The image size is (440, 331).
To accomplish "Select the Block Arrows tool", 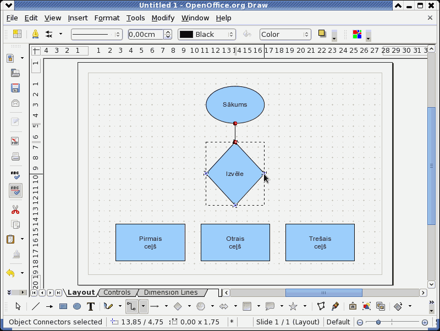I will point(224,306).
